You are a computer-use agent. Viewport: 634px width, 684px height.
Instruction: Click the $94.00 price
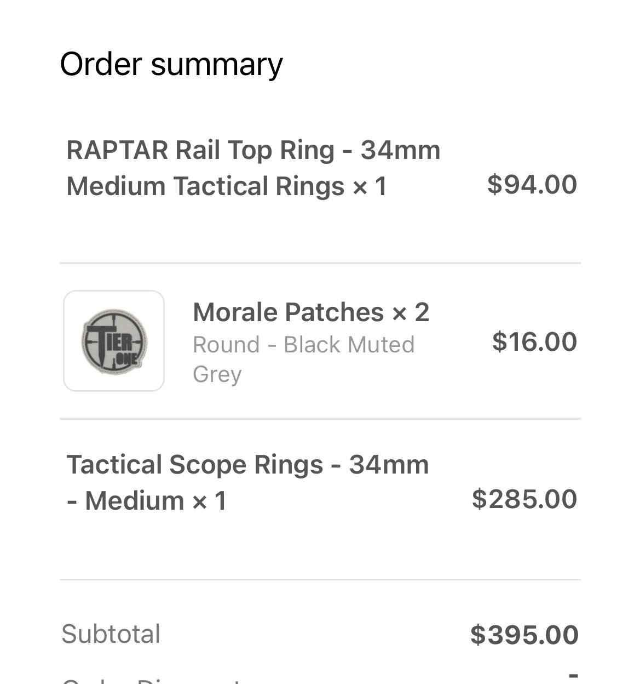coord(532,184)
